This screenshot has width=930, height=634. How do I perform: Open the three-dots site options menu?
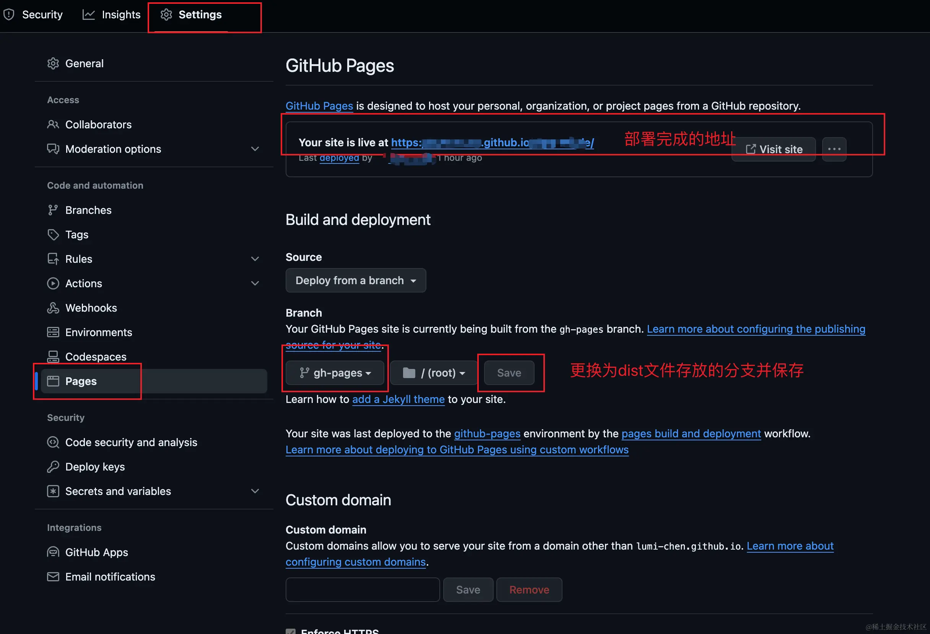tap(834, 149)
